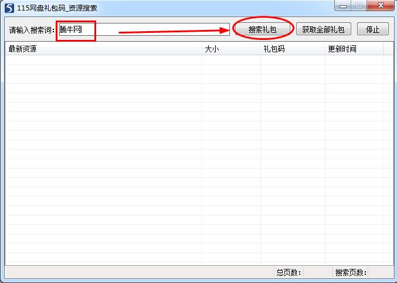Image resolution: width=397 pixels, height=283 pixels.
Task: Stop the search with 停止 button
Action: (373, 29)
